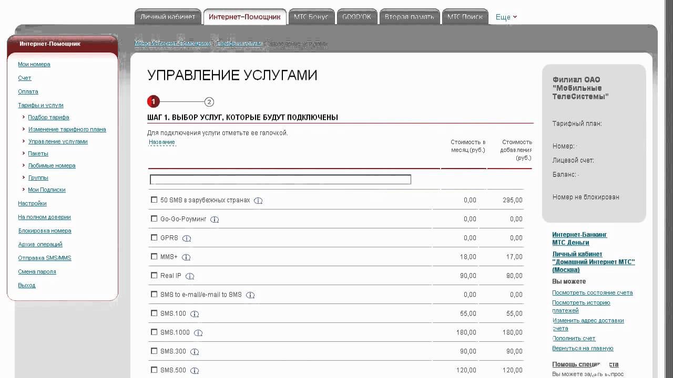Open Мои номера in sidebar
673x378 pixels.
pyautogui.click(x=34, y=64)
